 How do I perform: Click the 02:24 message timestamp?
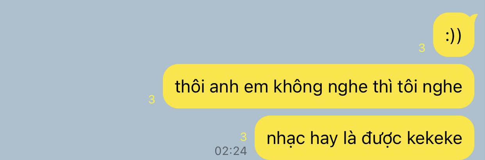(x=231, y=151)
